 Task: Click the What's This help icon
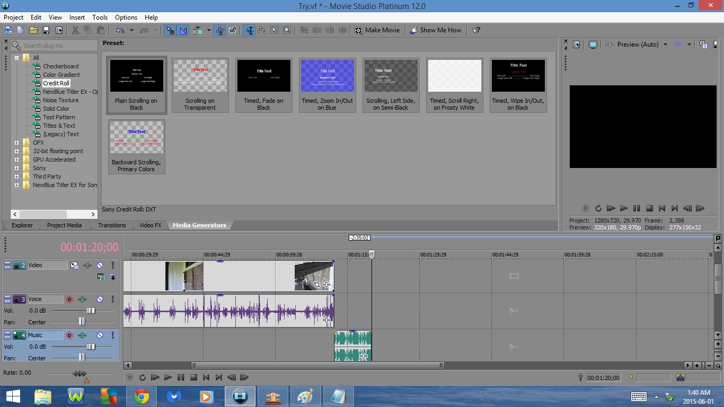(476, 30)
